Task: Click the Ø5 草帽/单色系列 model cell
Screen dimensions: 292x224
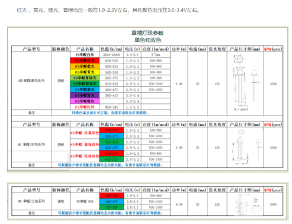Action: pyautogui.click(x=31, y=81)
